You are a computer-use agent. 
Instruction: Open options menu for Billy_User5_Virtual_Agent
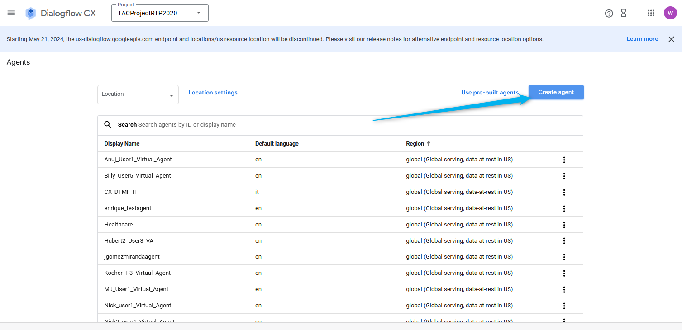[564, 176]
